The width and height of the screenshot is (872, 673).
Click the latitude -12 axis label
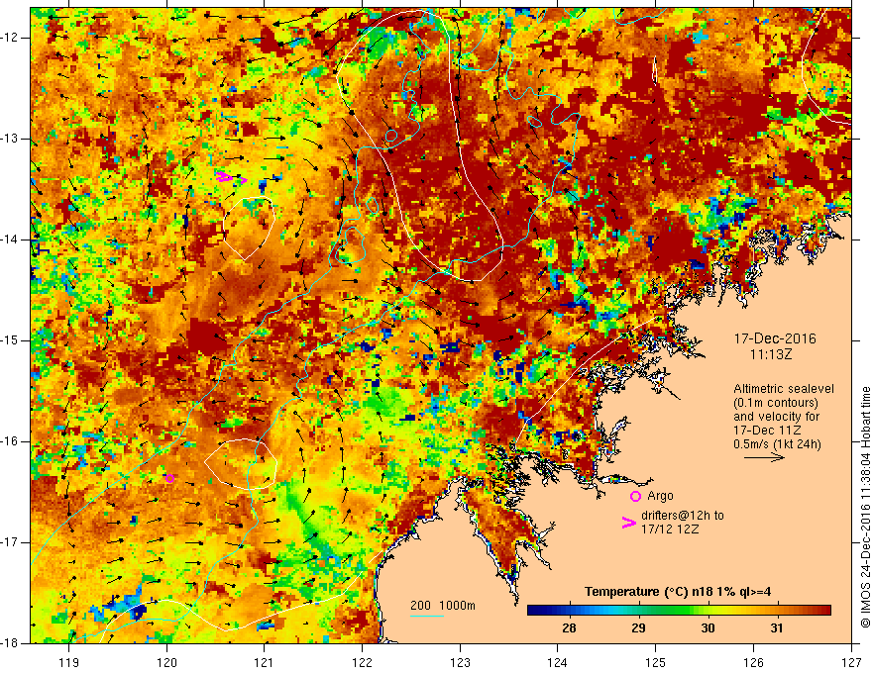[x=10, y=38]
